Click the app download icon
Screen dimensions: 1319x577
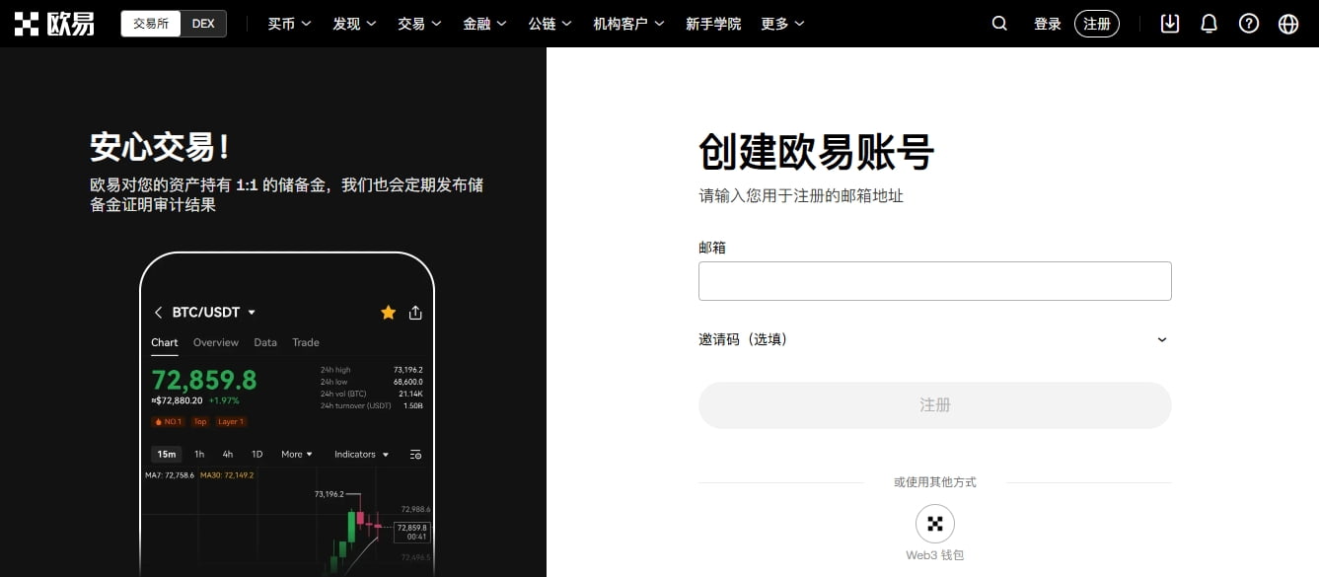(x=1170, y=23)
